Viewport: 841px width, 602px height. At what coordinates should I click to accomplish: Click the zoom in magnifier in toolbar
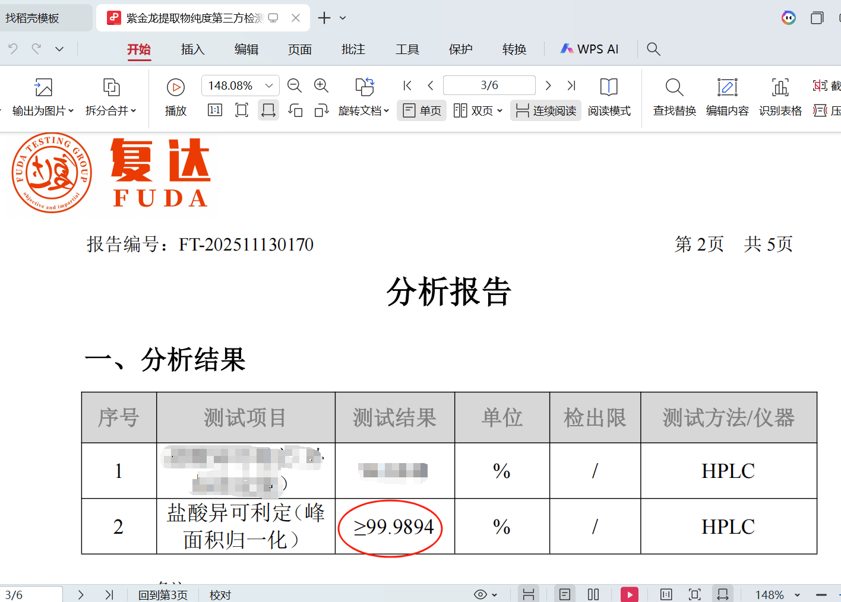(x=321, y=85)
